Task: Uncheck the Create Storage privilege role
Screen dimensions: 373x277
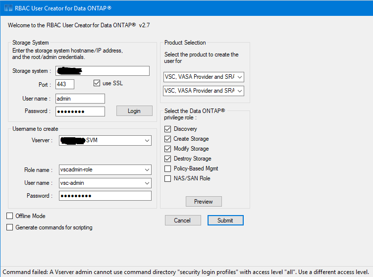Action: (168, 139)
